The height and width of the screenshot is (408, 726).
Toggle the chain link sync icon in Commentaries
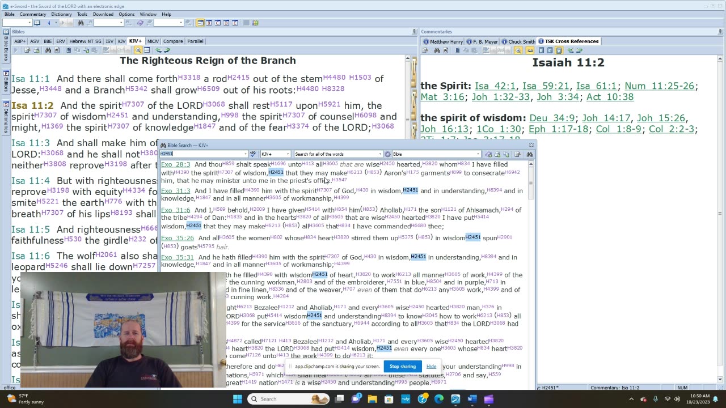point(530,50)
